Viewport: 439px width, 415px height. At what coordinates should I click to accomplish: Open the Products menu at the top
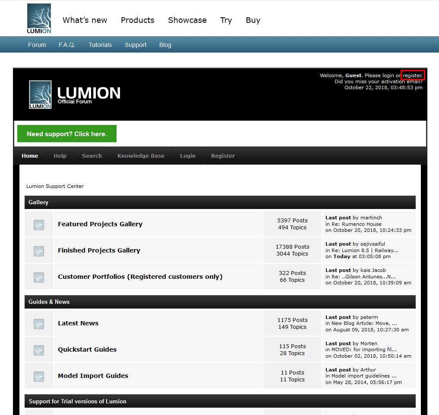[137, 20]
